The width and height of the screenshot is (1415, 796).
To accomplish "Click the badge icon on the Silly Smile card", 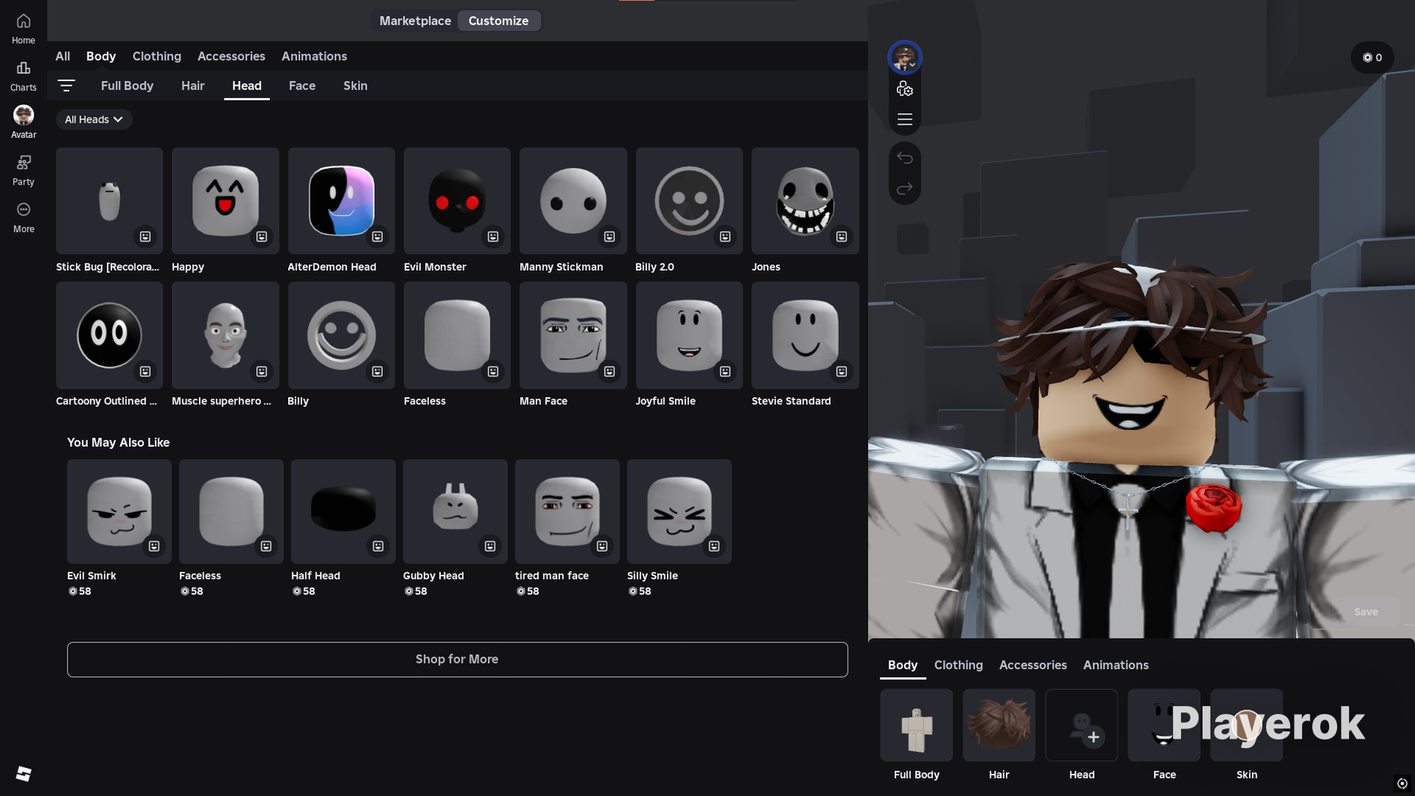I will coord(714,546).
